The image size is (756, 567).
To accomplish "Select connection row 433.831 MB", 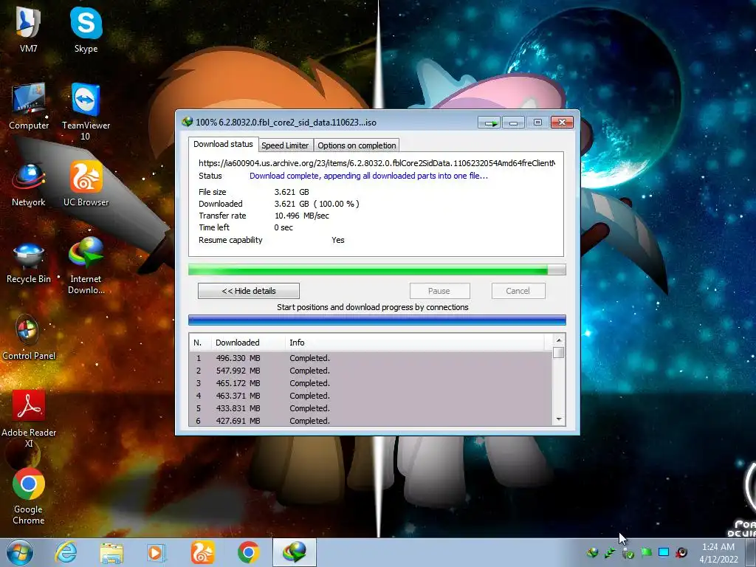I will pos(371,408).
